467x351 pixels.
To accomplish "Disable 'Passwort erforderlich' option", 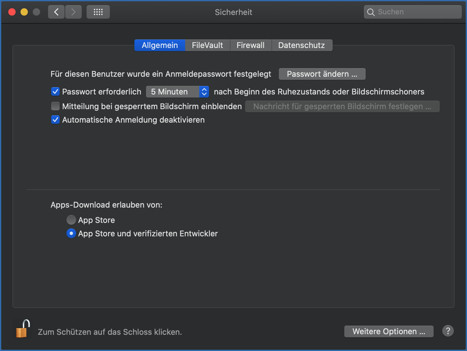I will [55, 91].
